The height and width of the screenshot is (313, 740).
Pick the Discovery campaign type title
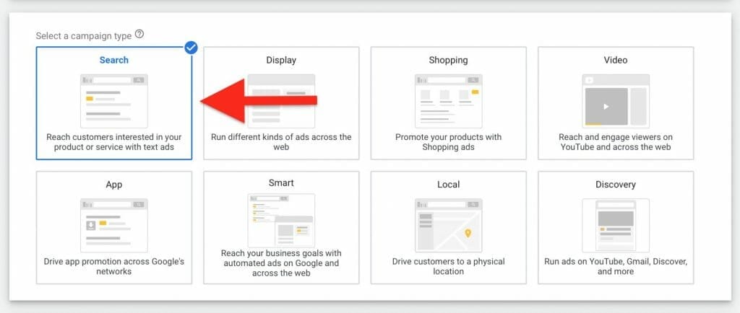click(615, 185)
